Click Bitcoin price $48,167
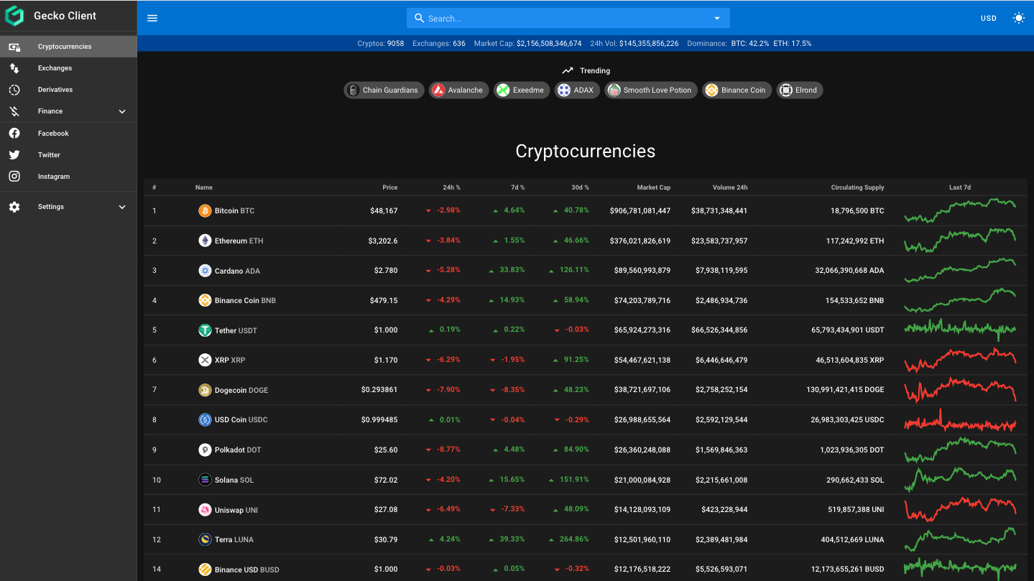Viewport: 1034px width, 581px height. coord(383,210)
